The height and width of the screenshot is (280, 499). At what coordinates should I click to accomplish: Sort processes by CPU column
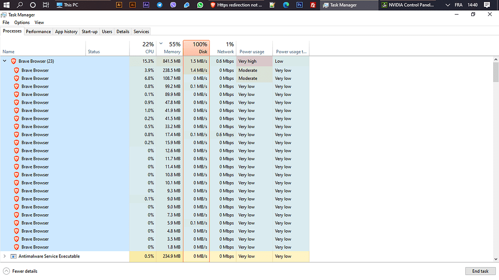click(143, 48)
